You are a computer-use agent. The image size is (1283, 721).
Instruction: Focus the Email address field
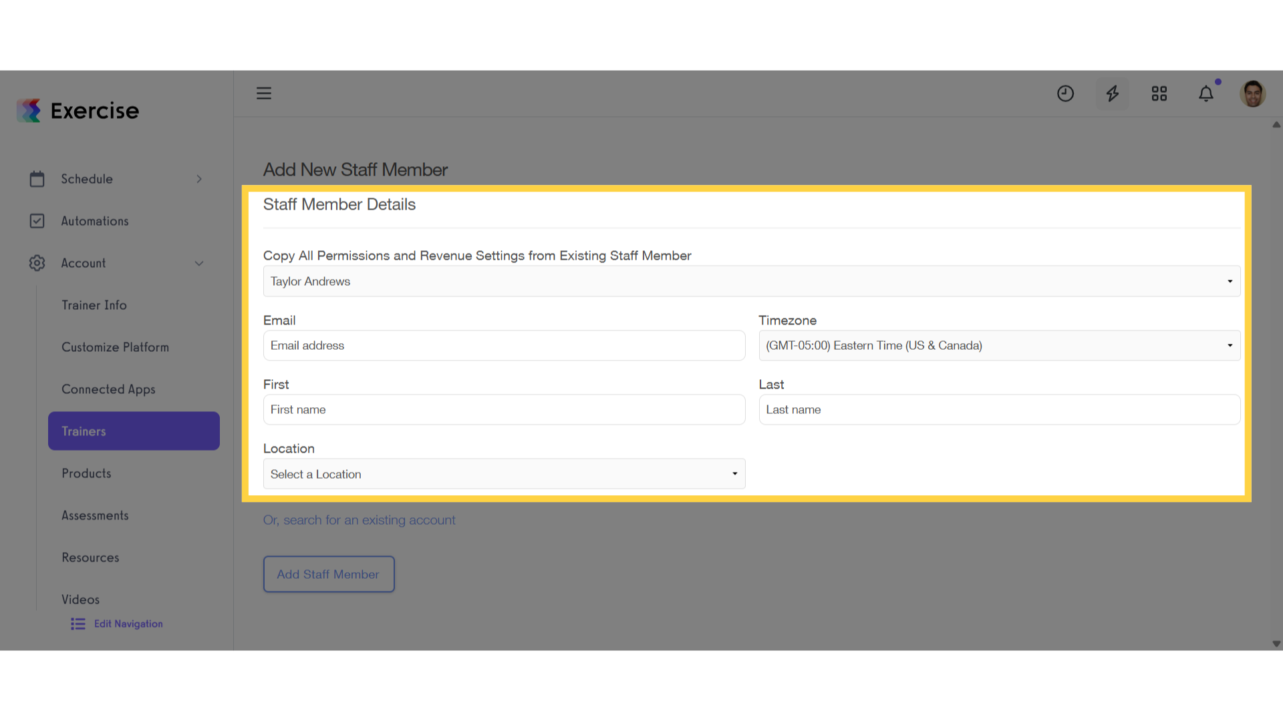click(x=505, y=345)
